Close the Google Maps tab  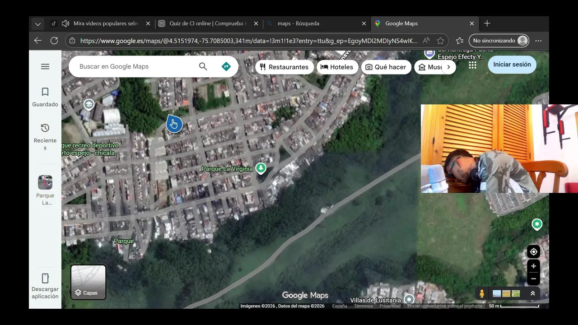(x=472, y=23)
